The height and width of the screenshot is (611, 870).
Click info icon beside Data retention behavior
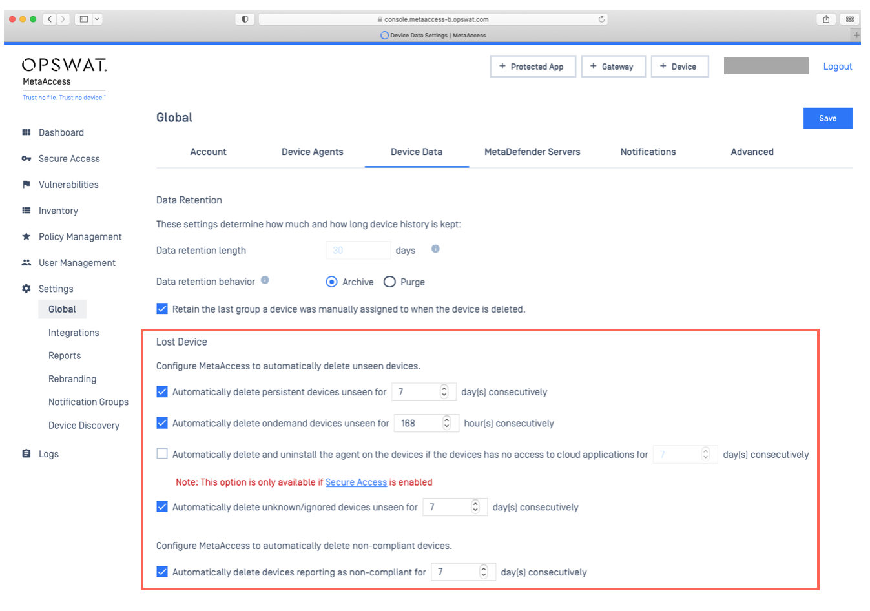point(265,280)
